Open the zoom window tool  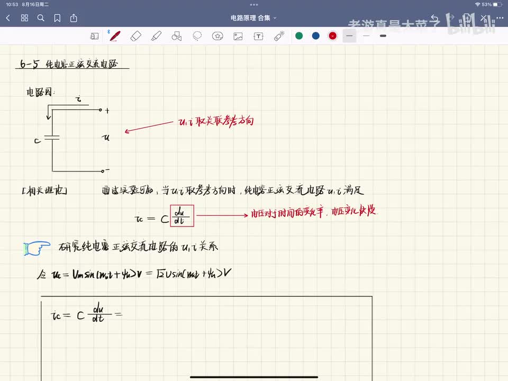point(94,36)
